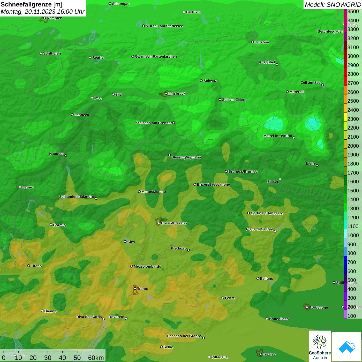Click the Innsbruck city marker
362x362 pixels.
point(166,93)
